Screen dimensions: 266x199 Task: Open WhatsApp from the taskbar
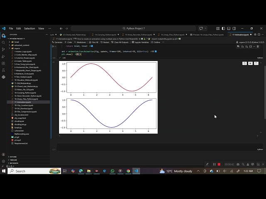coord(113,171)
